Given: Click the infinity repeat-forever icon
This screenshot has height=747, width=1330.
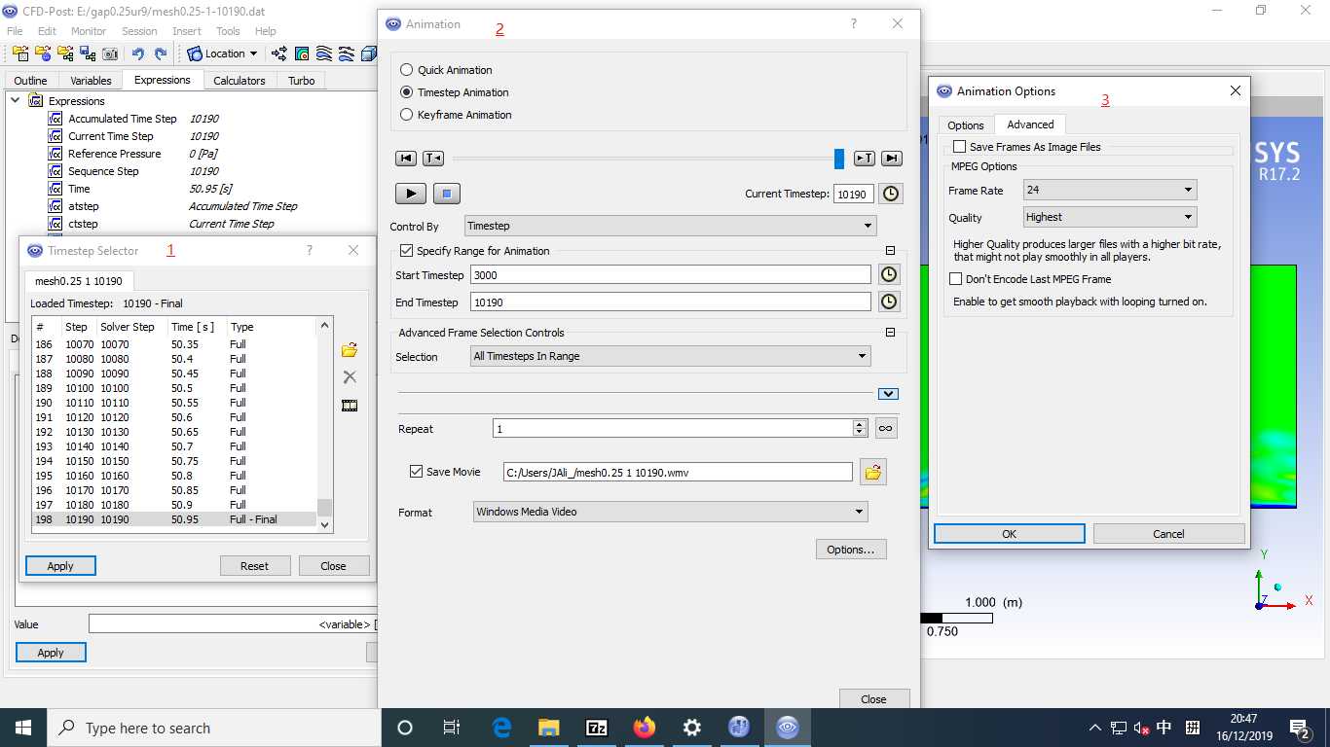Looking at the screenshot, I should [885, 428].
